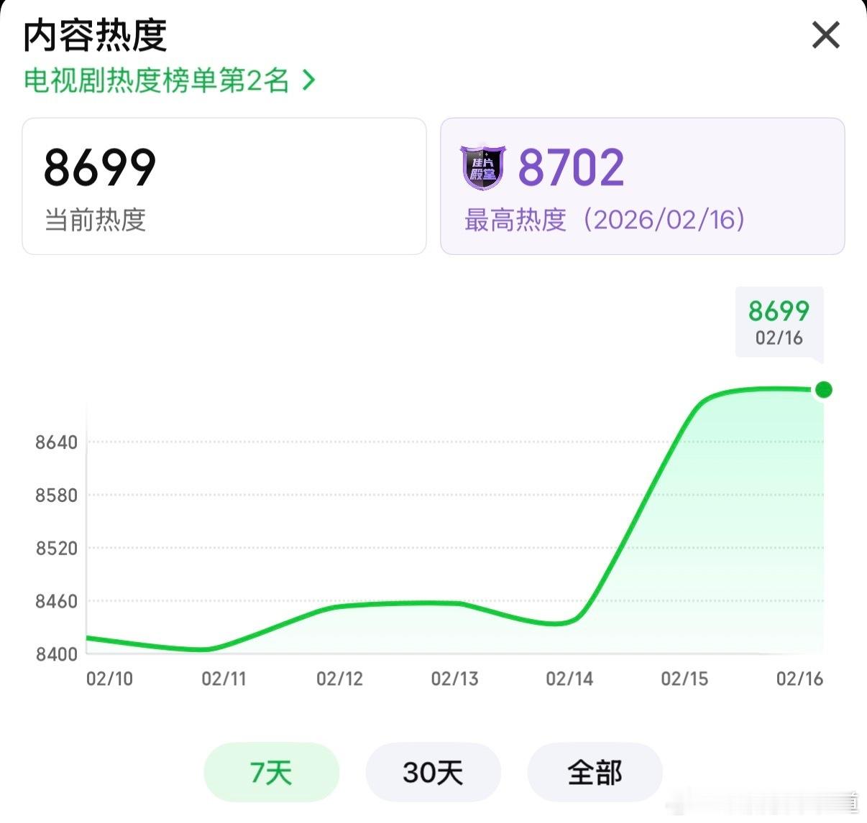Image resolution: width=867 pixels, height=823 pixels.
Task: Click the 02/16 x-axis label
Action: (x=798, y=678)
